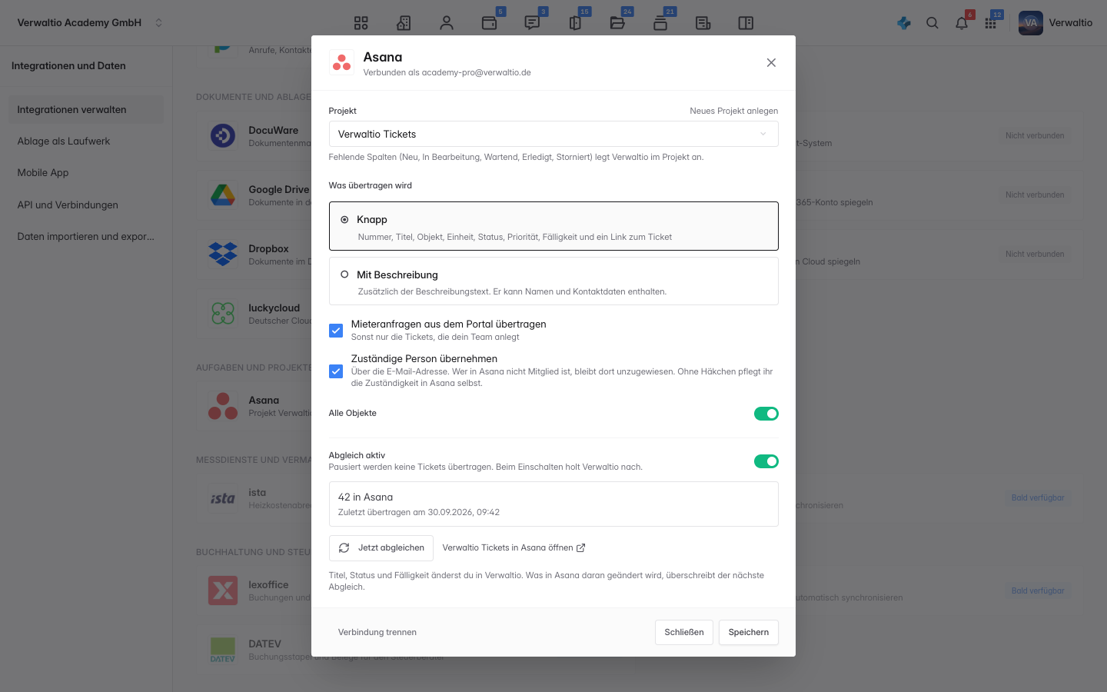Click the Dropbox integration logo in background
This screenshot has height=692, width=1107.
tap(223, 255)
